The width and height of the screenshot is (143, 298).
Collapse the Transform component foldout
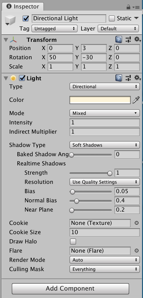[x=6, y=40]
